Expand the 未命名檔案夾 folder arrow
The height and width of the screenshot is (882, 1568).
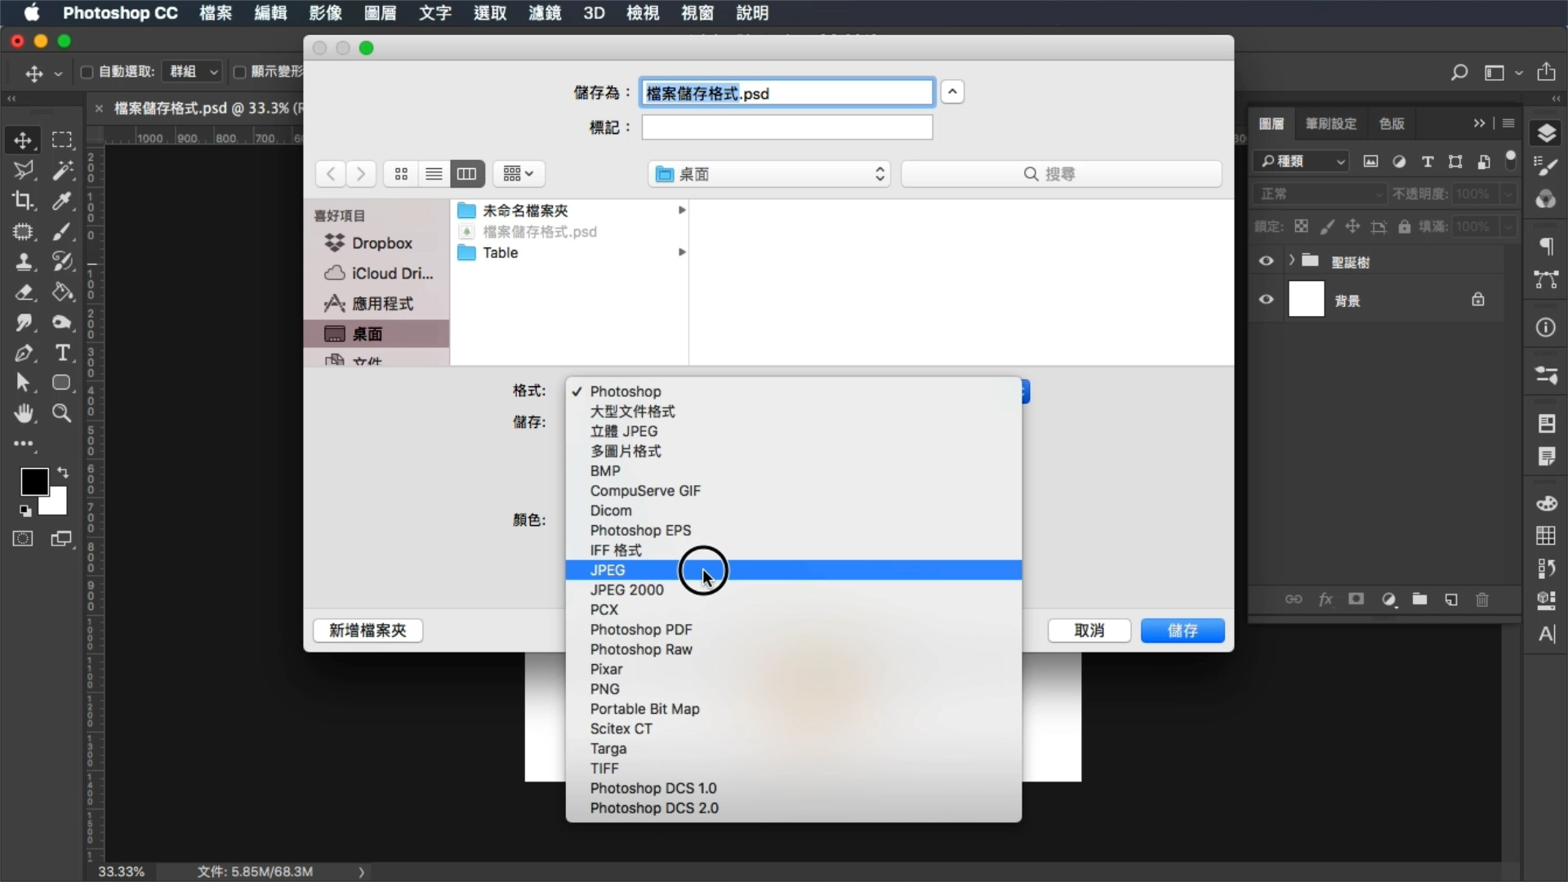(x=682, y=211)
